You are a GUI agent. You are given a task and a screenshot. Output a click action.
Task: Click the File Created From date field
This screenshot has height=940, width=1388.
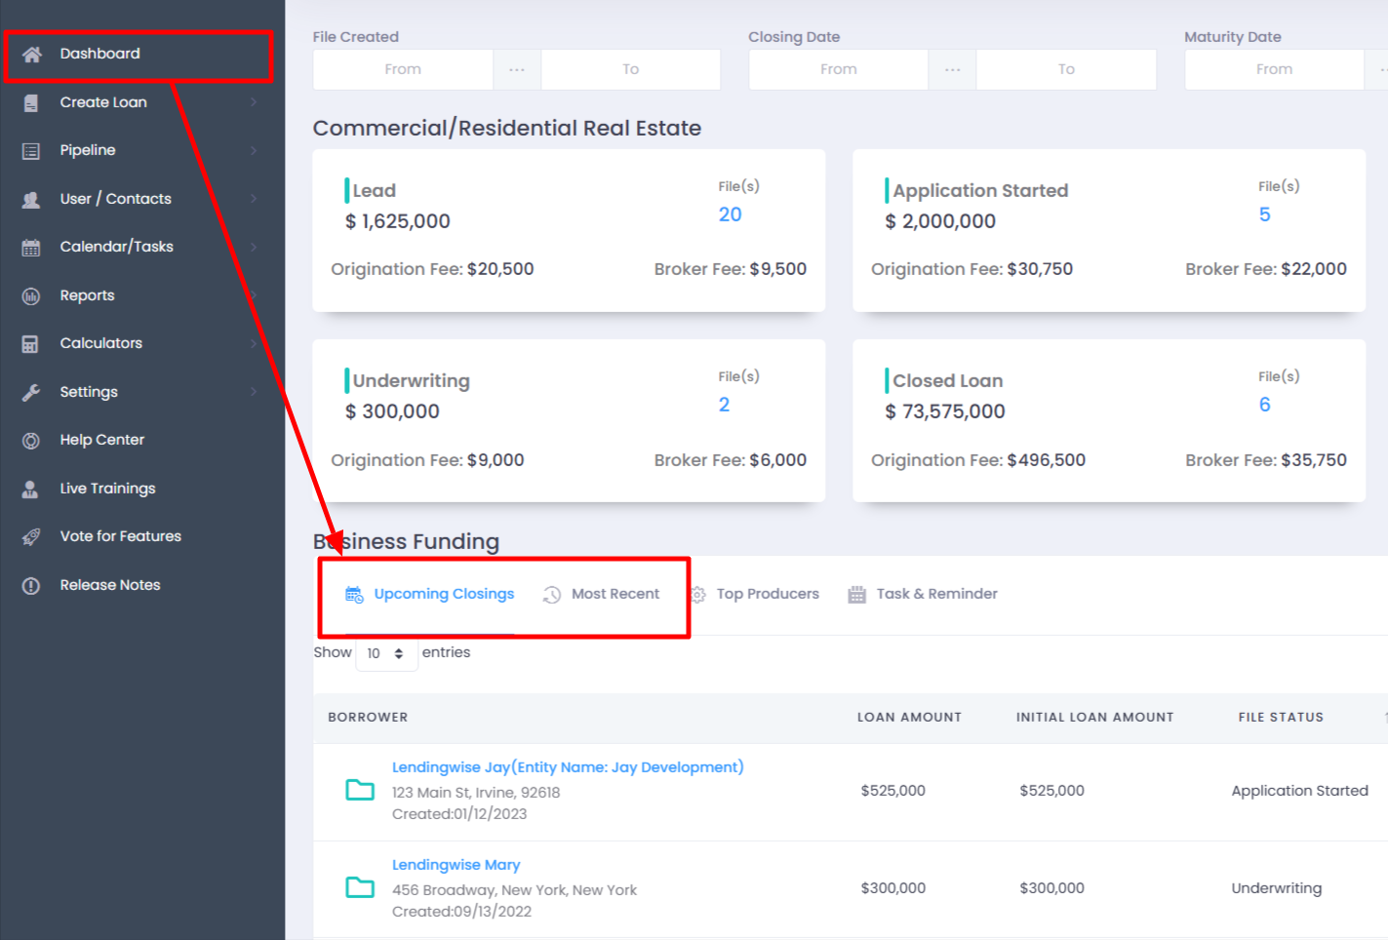point(403,69)
